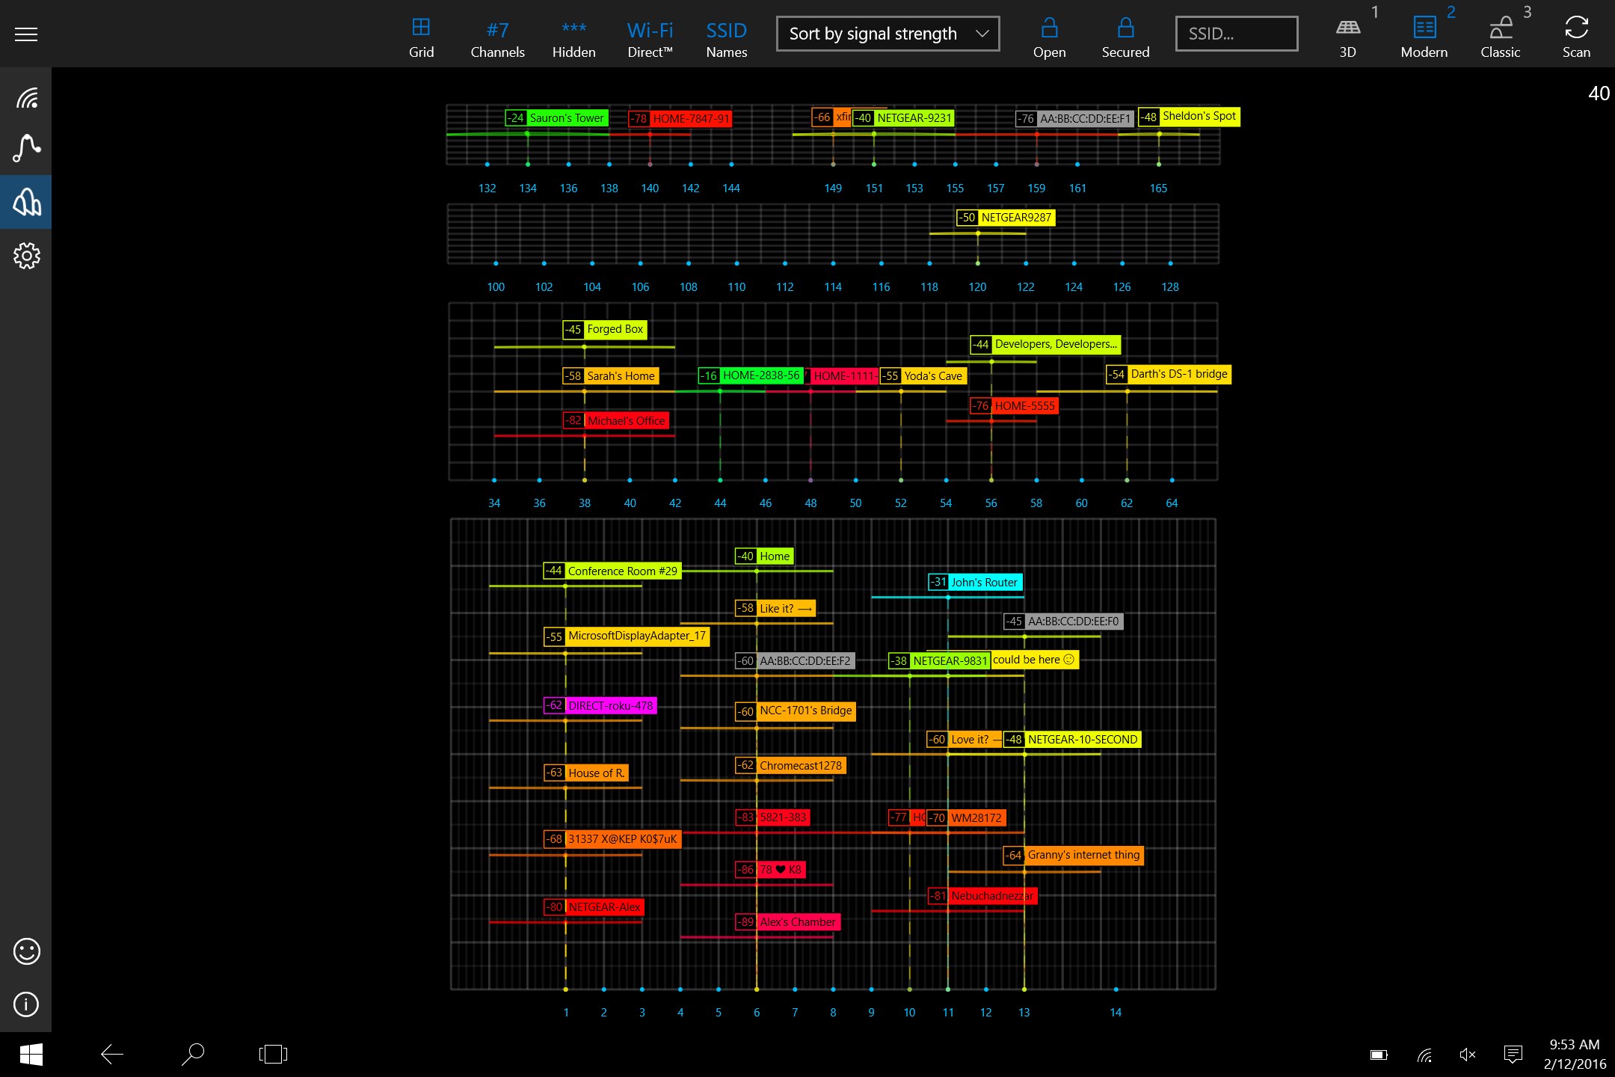
Task: Toggle the Grid display option
Action: coord(421,36)
